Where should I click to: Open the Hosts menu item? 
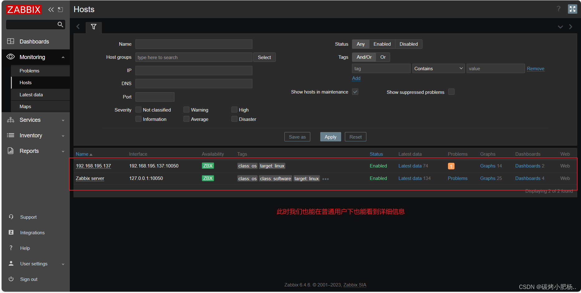(40, 83)
